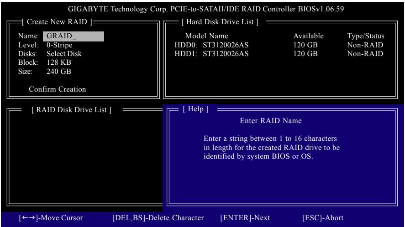Screen dimensions: 405x227
Task: Click Non-RAID status for HDD0
Action: [365, 45]
